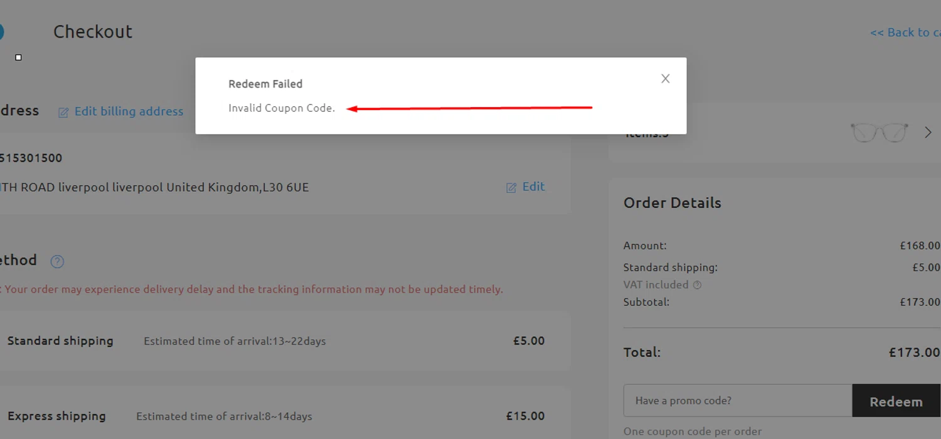Click the blue circle icon beside Checkout

1,31
